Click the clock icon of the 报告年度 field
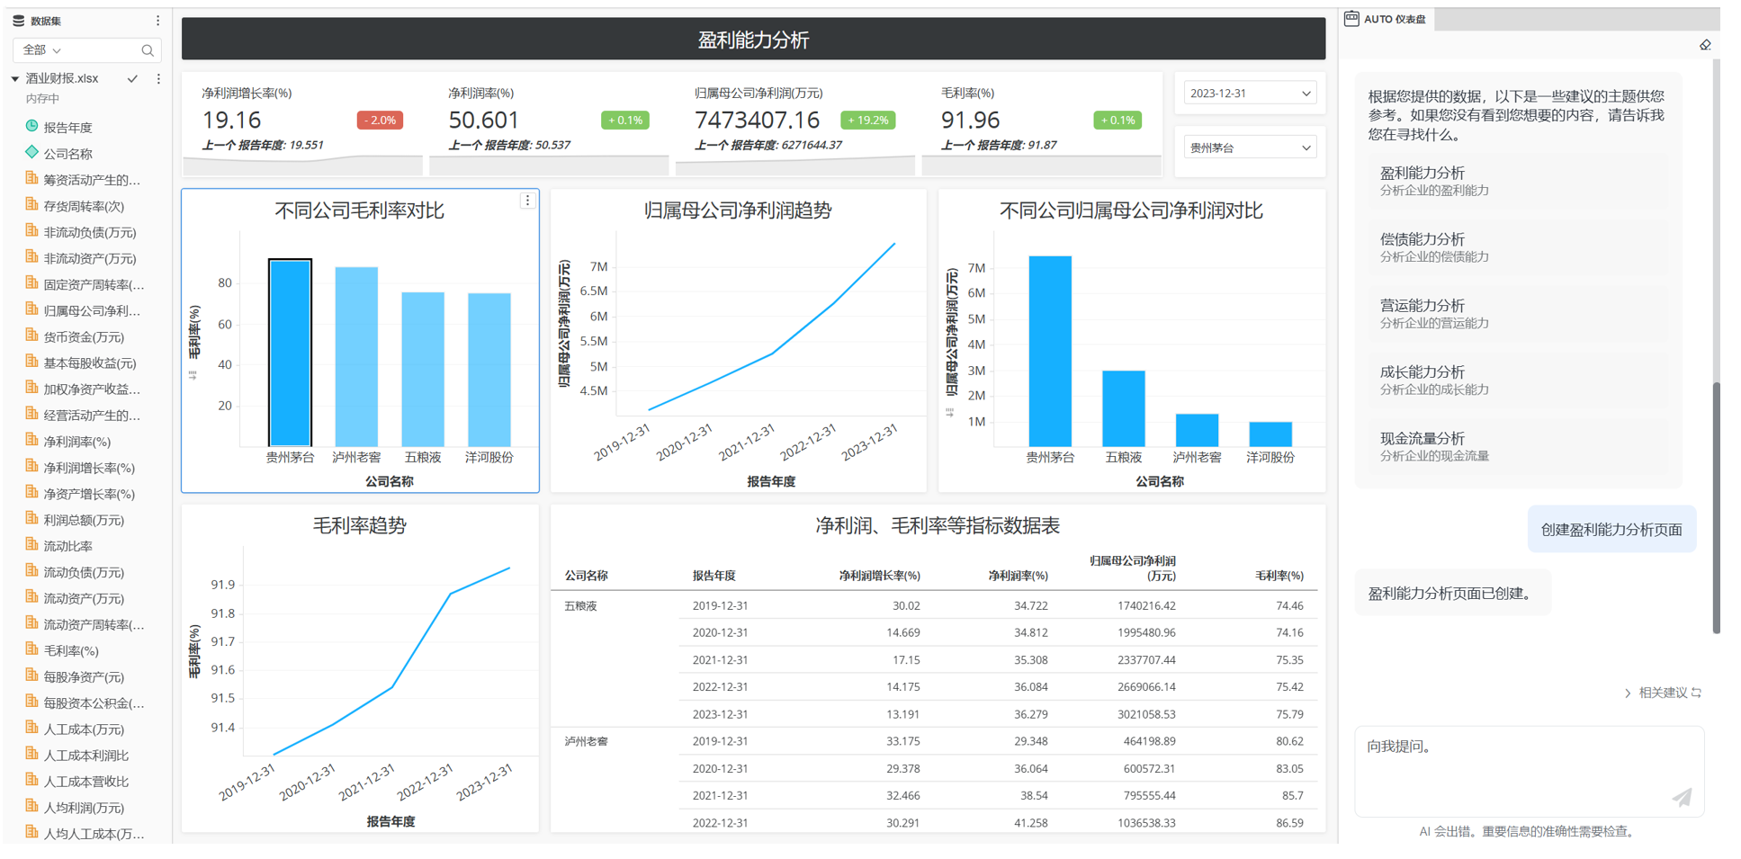Screen dimensions: 1741x859 tap(31, 127)
